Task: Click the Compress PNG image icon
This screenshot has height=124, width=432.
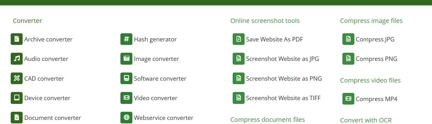Action: click(348, 59)
